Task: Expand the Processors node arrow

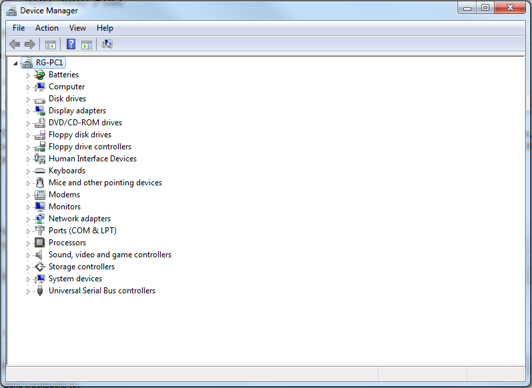Action: click(x=29, y=243)
